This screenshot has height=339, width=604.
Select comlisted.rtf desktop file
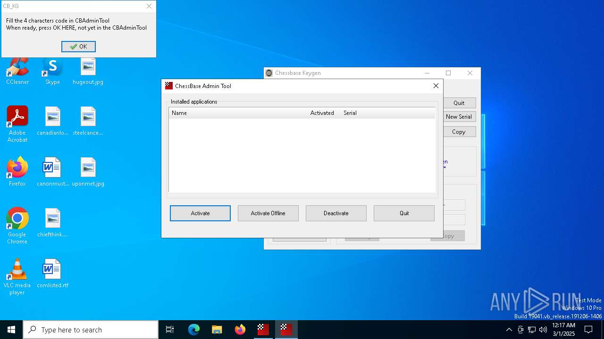click(53, 274)
